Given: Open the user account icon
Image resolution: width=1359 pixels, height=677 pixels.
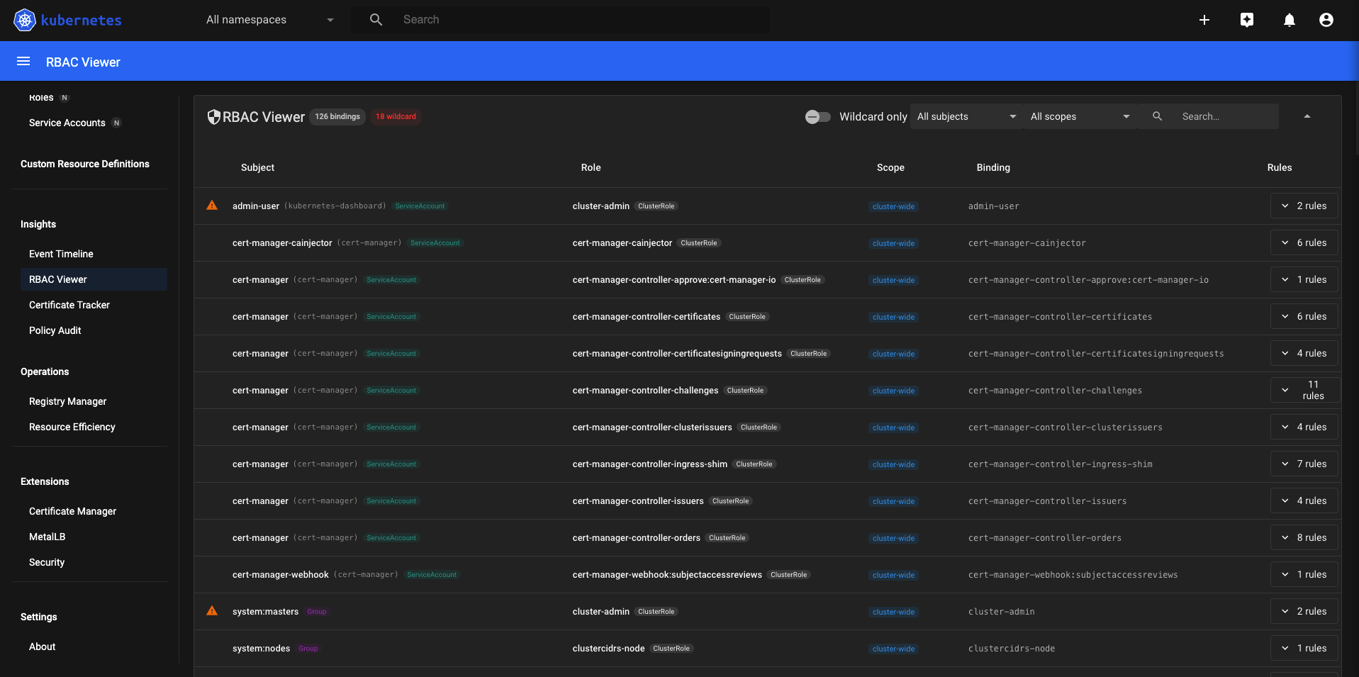Looking at the screenshot, I should [1326, 20].
